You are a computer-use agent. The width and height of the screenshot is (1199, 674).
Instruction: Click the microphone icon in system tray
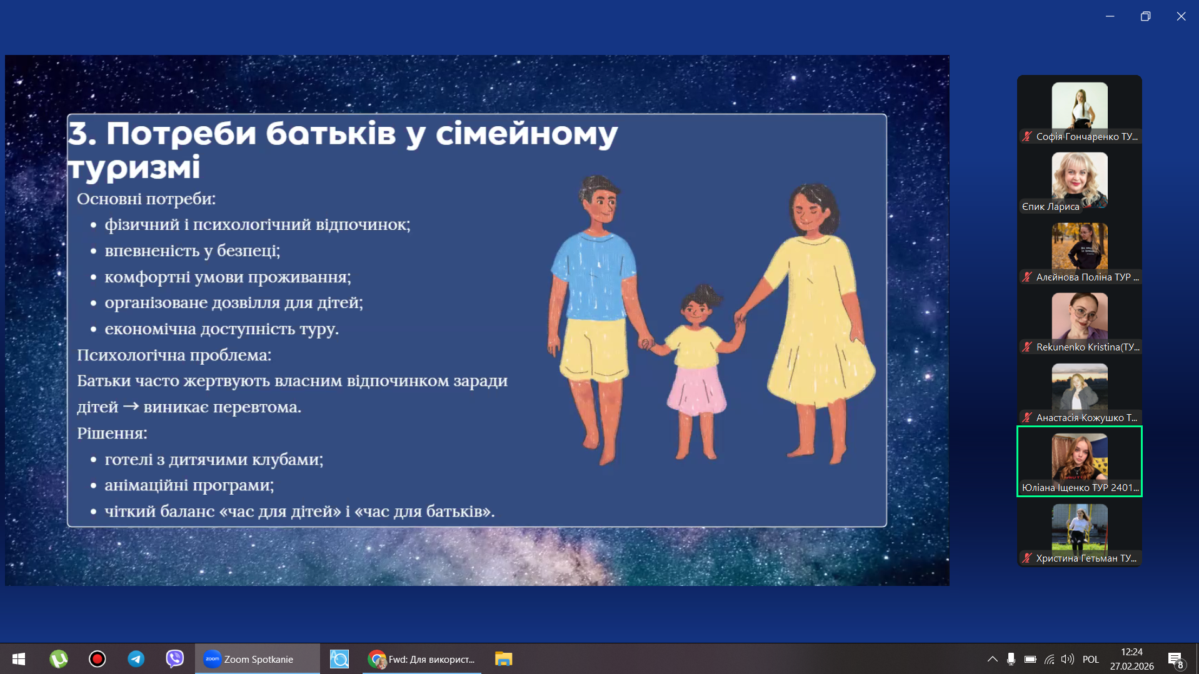1011,659
